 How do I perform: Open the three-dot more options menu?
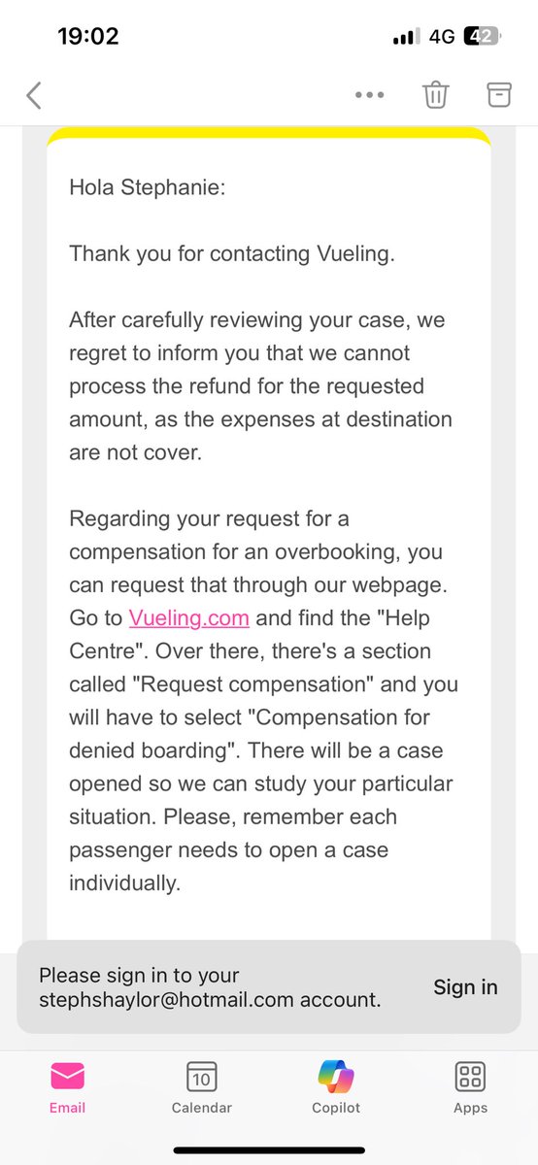click(x=370, y=95)
